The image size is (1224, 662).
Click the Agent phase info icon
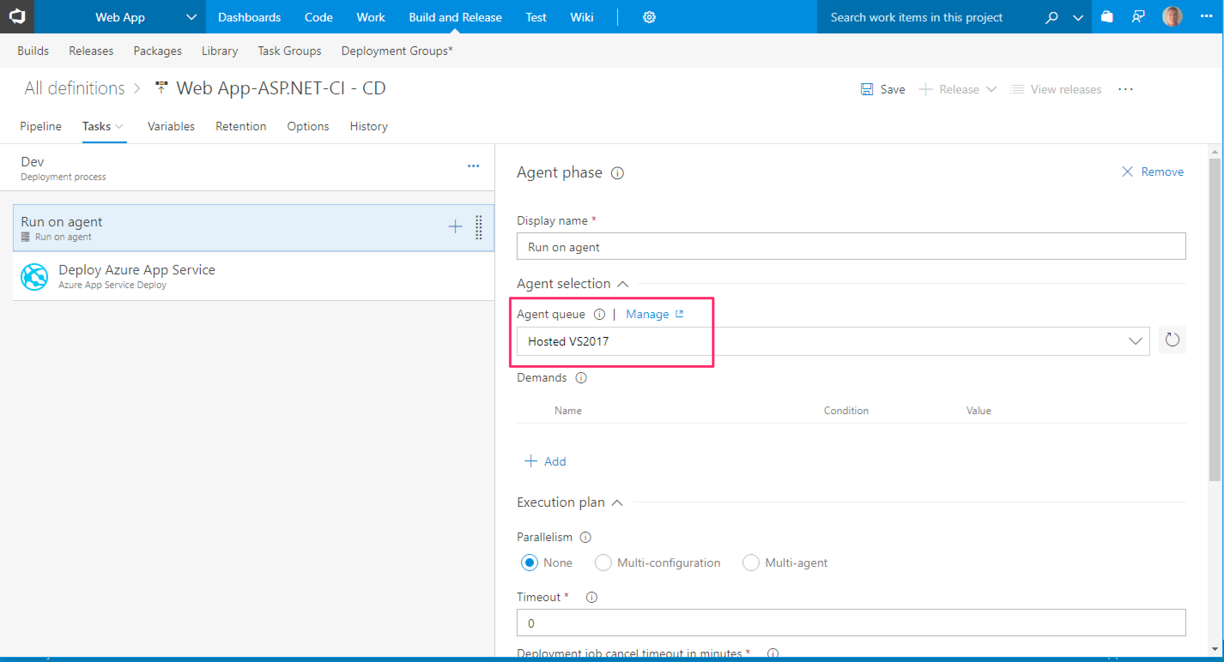tap(617, 173)
